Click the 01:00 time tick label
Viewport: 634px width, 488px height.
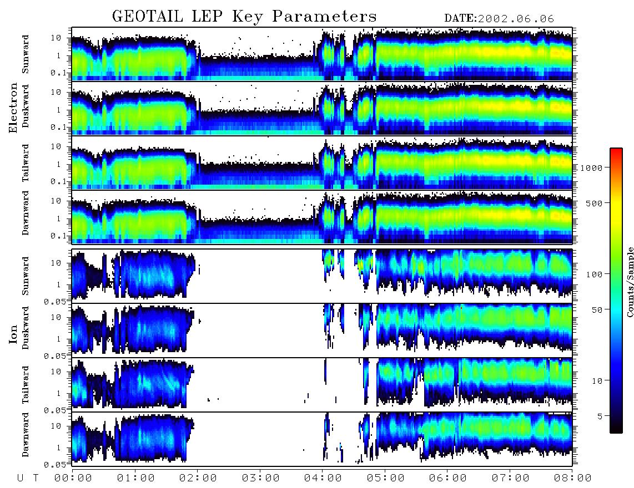tap(136, 479)
